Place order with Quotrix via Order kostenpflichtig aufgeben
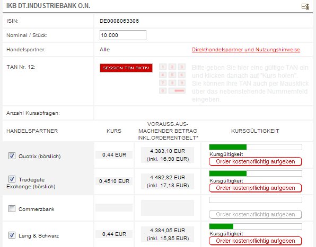 pyautogui.click(x=256, y=162)
